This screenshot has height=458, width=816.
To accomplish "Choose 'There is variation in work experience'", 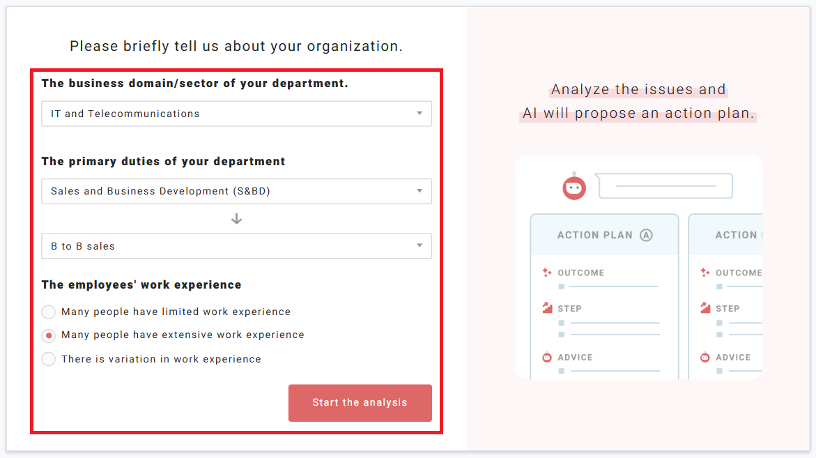I will point(49,359).
